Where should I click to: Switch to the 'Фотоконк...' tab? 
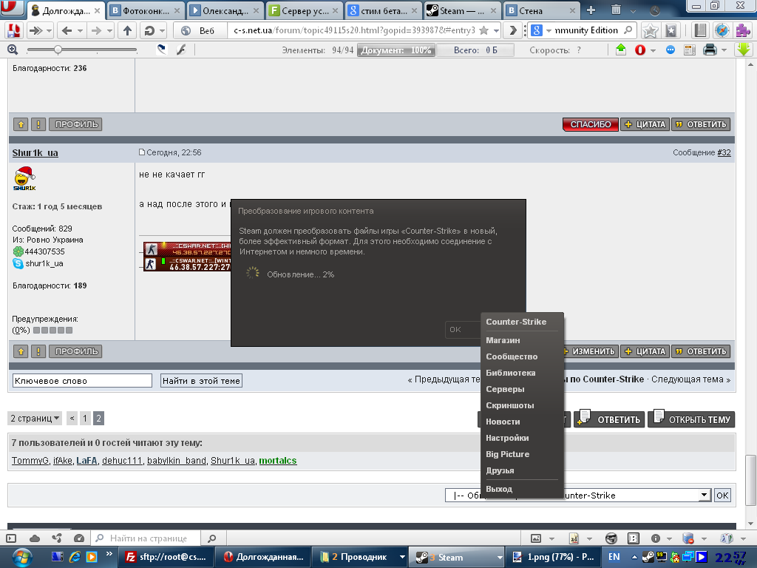[146, 10]
